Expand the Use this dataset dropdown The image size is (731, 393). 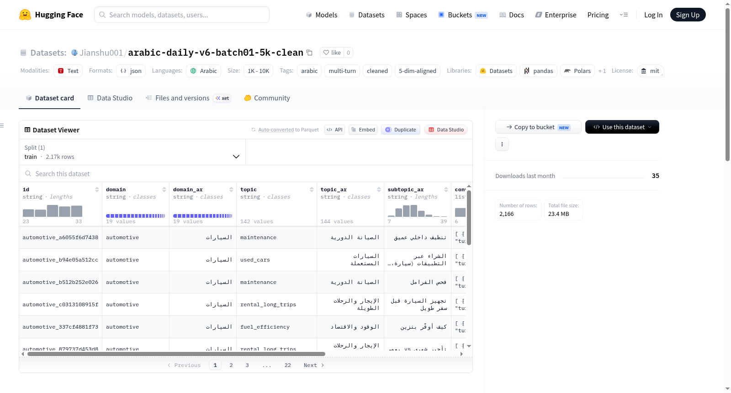pos(622,127)
